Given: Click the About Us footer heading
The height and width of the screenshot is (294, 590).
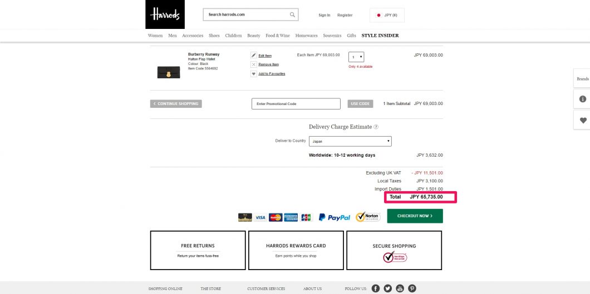Looking at the screenshot, I should pyautogui.click(x=312, y=289).
